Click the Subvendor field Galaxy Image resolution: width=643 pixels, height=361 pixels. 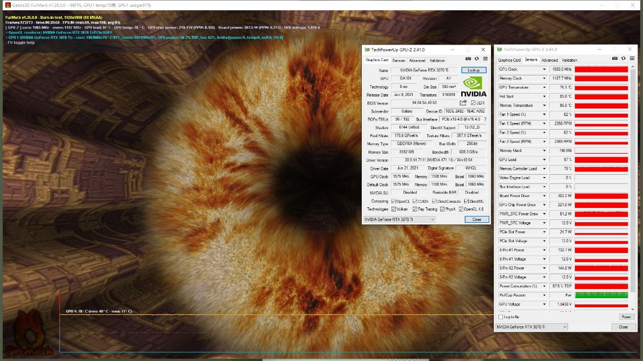pyautogui.click(x=407, y=111)
